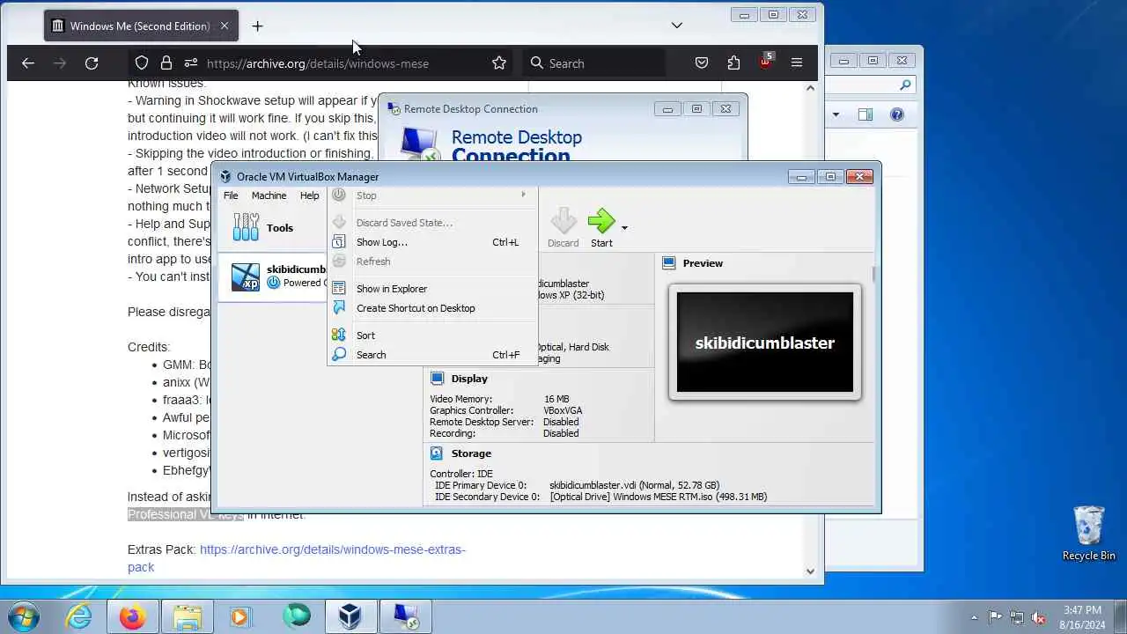Click the Storage disk icon
Image resolution: width=1127 pixels, height=634 pixels.
437,453
